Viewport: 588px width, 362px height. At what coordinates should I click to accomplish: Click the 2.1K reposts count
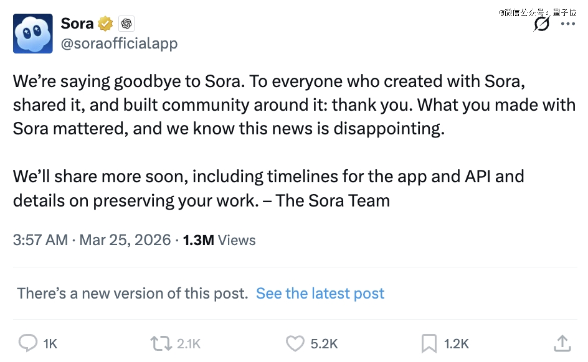coord(189,344)
